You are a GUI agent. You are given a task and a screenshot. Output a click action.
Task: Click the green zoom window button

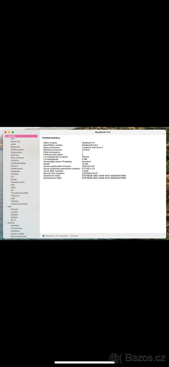pyautogui.click(x=13, y=132)
